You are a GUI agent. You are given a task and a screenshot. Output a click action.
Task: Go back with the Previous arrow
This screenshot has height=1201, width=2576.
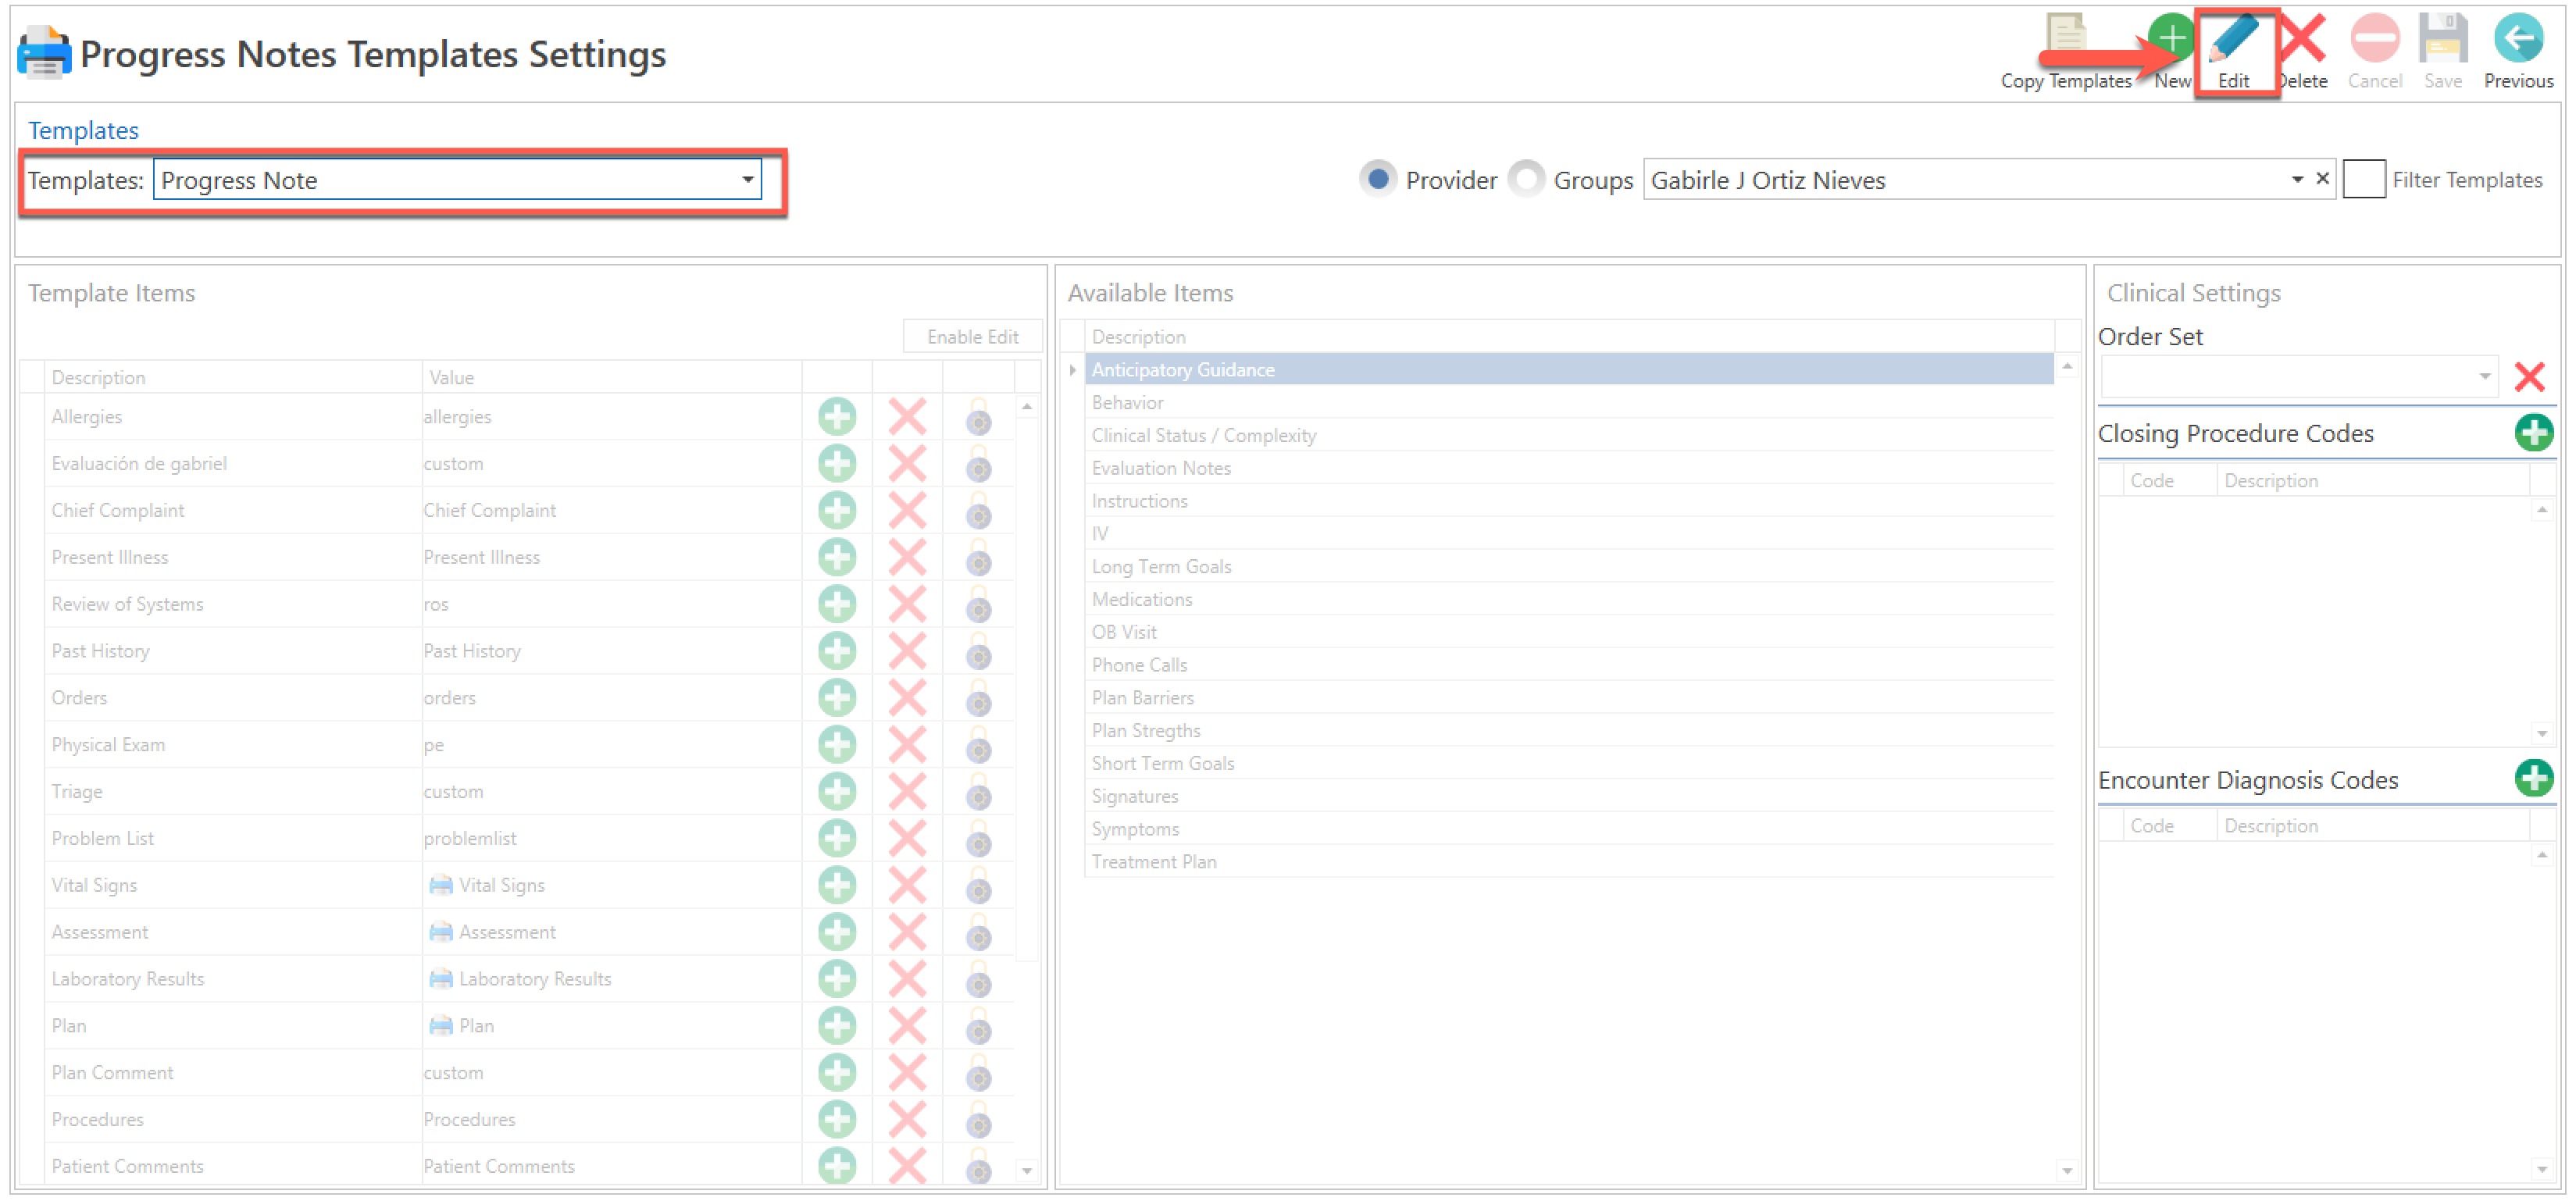(2518, 38)
